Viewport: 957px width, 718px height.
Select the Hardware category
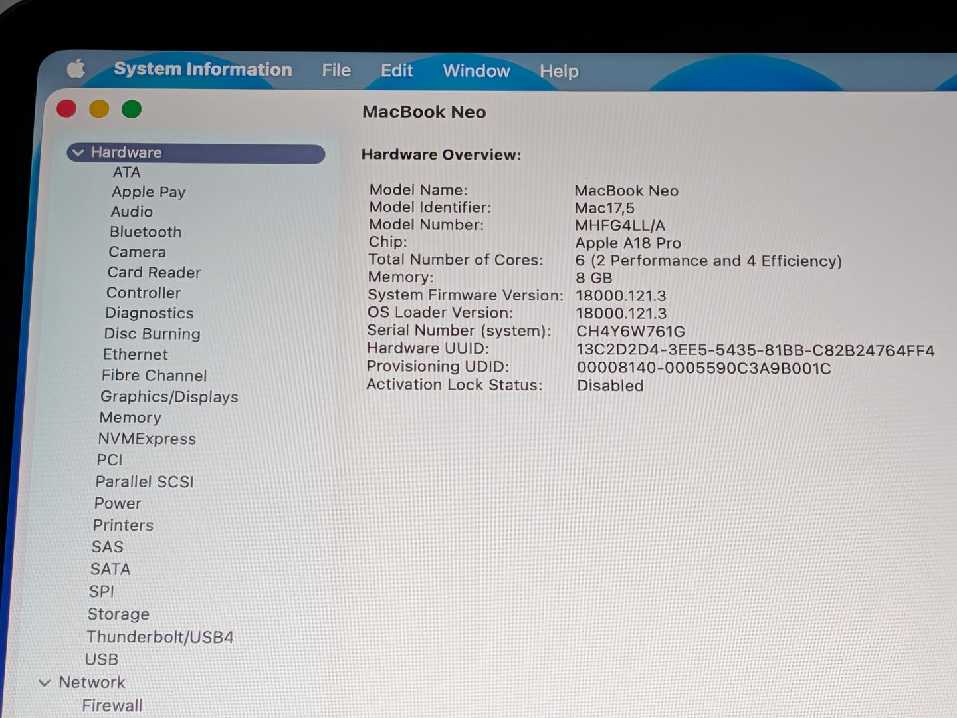pos(196,153)
